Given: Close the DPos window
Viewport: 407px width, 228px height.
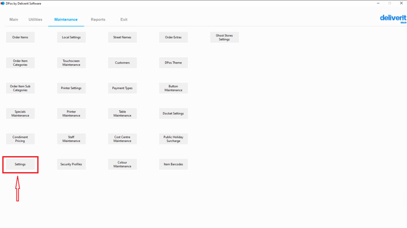Looking at the screenshot, I should 401,3.
